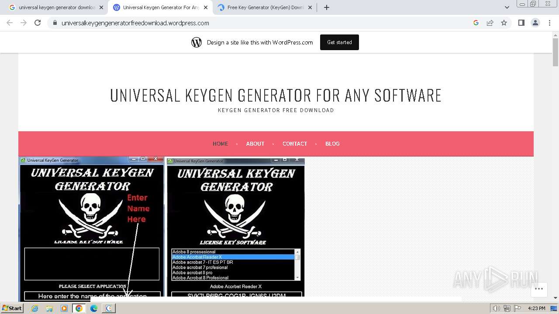559x314 pixels.
Task: Click scrollbar up arrow
Action: tap(556, 35)
